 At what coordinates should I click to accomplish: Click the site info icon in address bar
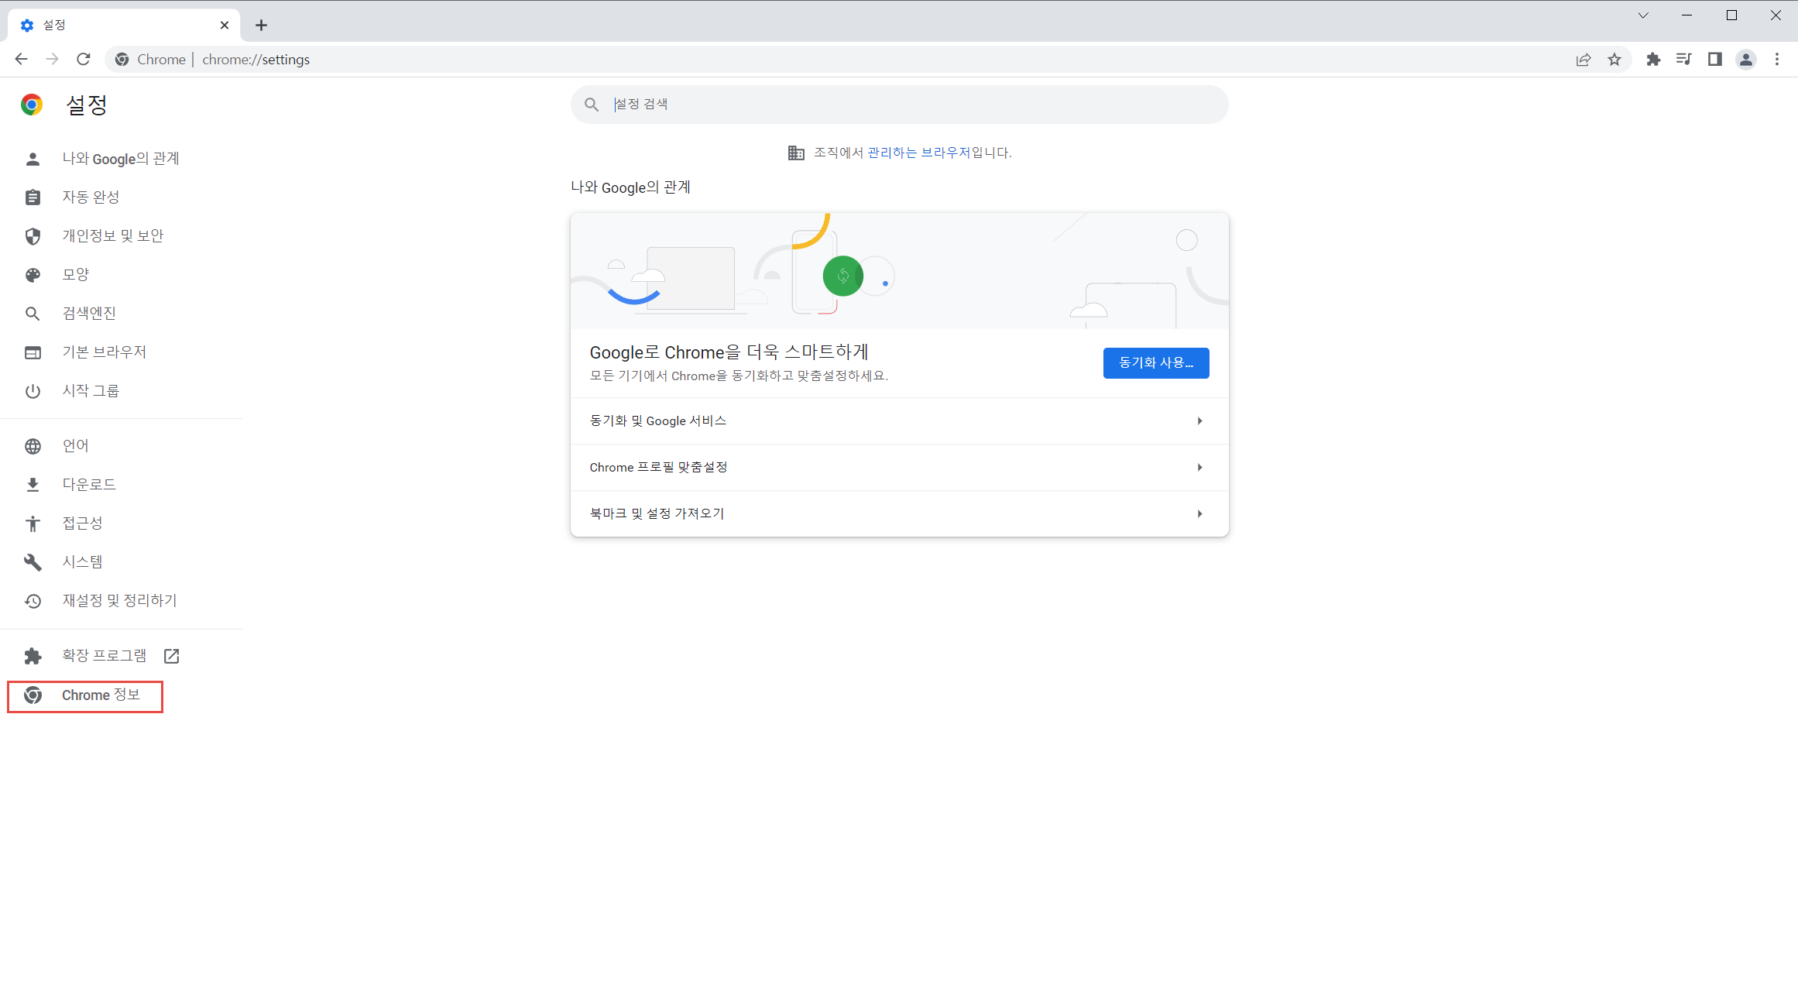[x=122, y=59]
